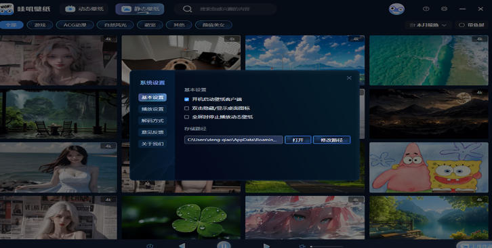The image size is (492, 248).
Task: Open the golden retriever dog wallpaper thumbnail
Action: 181,53
